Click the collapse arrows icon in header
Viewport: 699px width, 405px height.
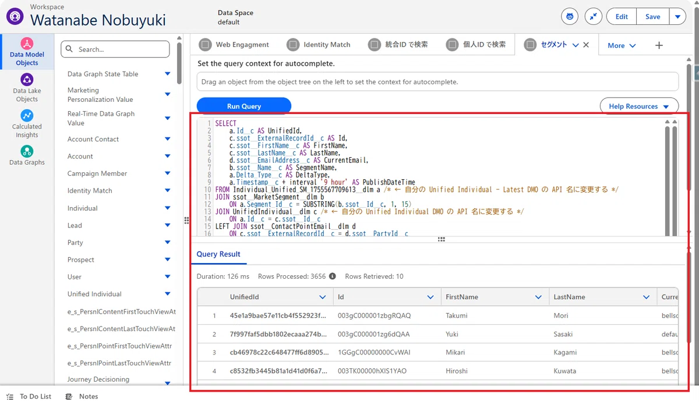pos(593,17)
